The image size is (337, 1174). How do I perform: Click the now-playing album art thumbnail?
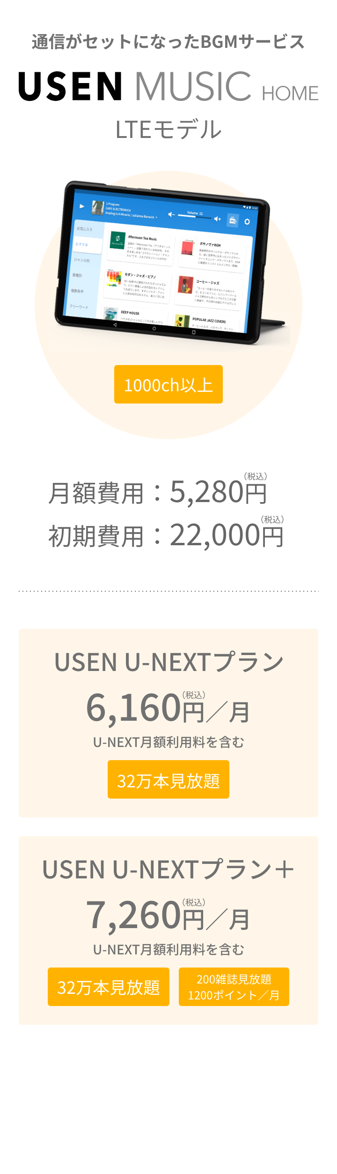(x=97, y=207)
